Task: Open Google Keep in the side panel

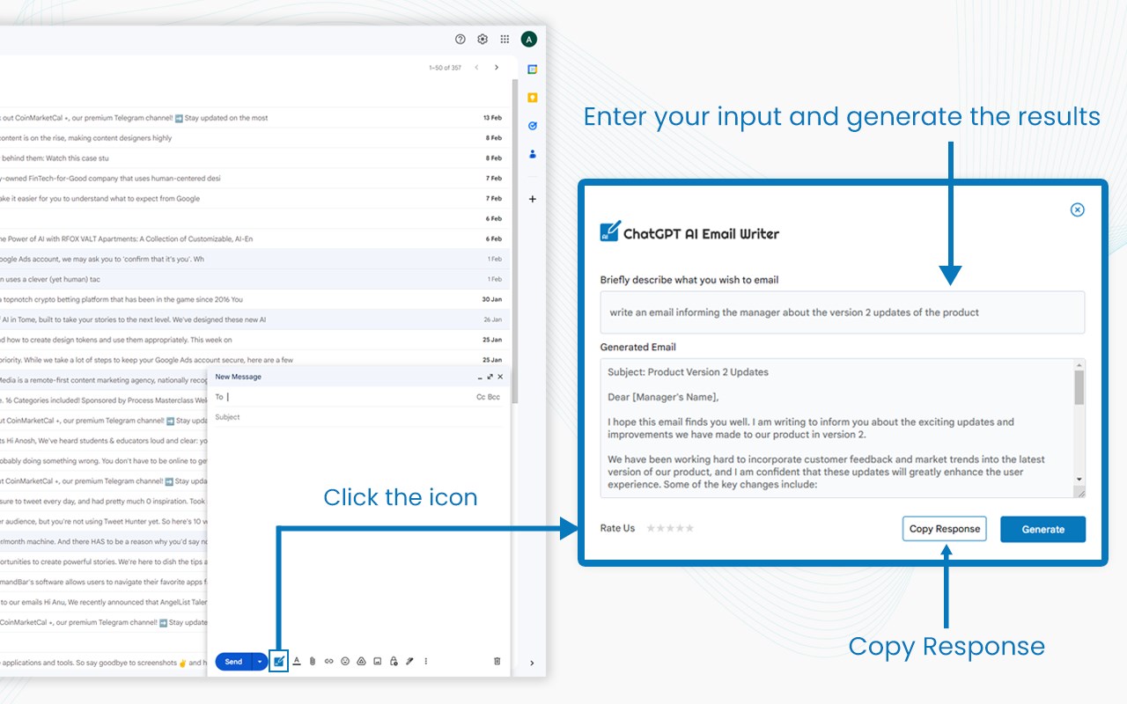Action: coord(532,98)
